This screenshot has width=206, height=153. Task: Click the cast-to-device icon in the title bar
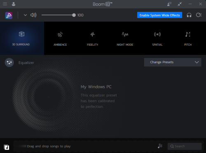tap(169, 4)
